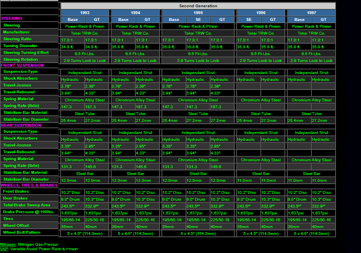Select the 1994 year column header
Image resolution: width=361 pixels, height=253 pixels.
135,13
